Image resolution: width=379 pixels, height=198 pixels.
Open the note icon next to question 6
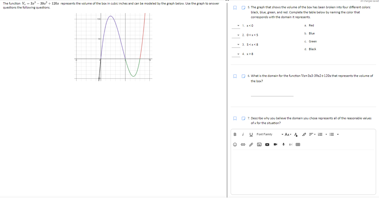pos(243,76)
